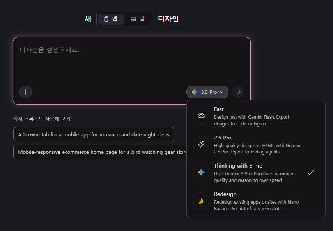
Task: Click the monitor icon in 웹 toggle
Action: tap(133, 19)
